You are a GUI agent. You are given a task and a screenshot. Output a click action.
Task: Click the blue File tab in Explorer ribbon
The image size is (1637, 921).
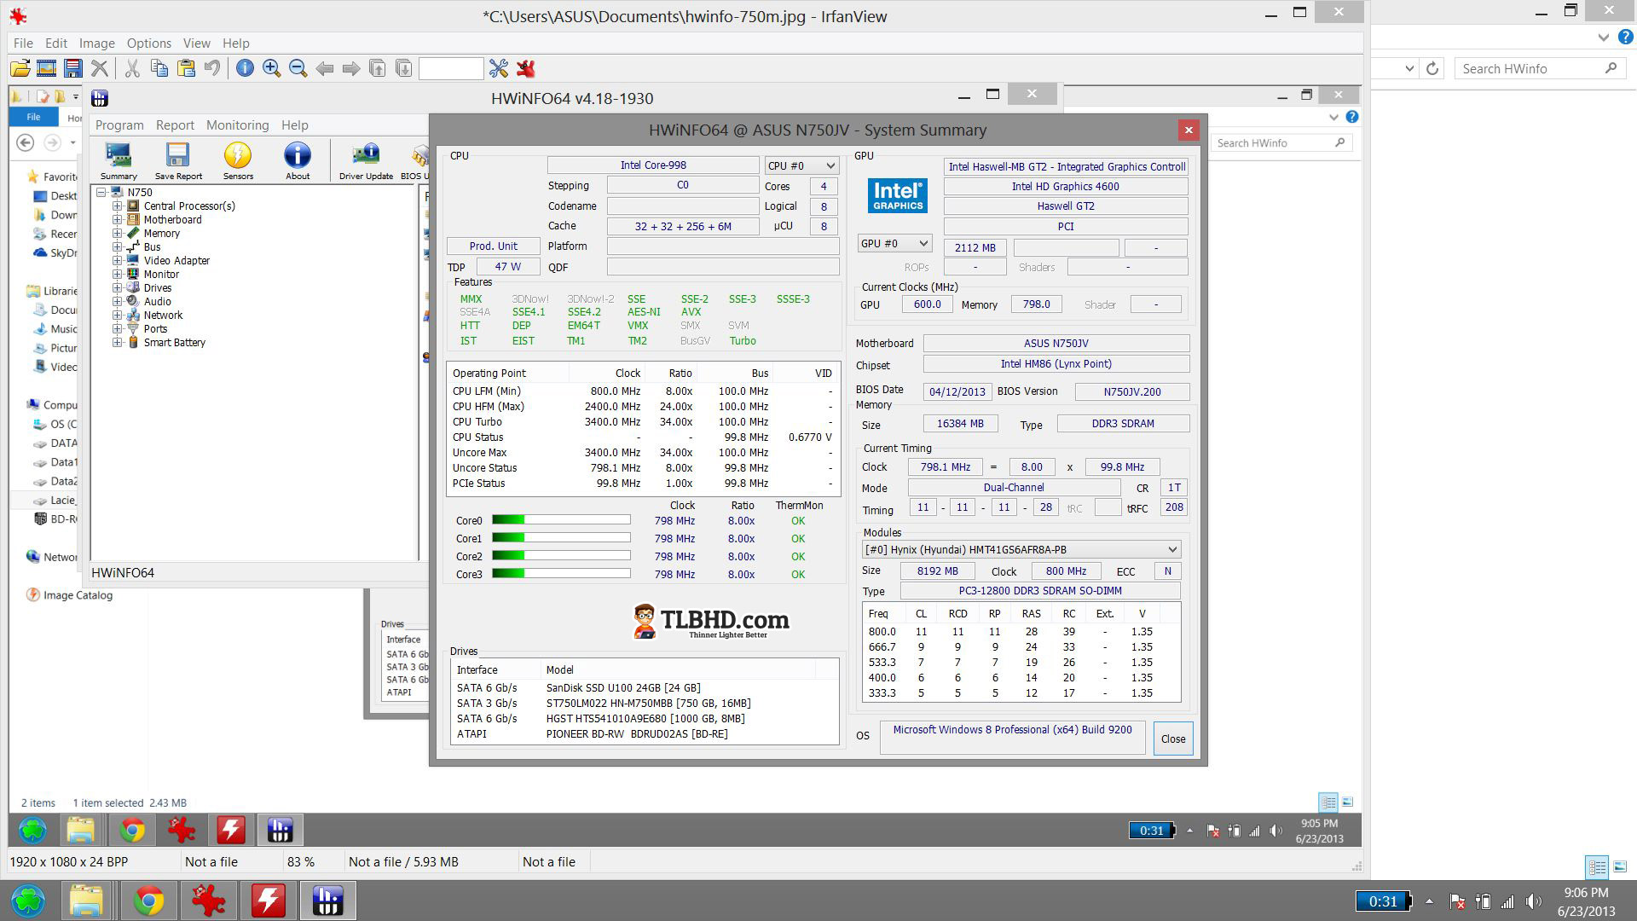pos(33,118)
